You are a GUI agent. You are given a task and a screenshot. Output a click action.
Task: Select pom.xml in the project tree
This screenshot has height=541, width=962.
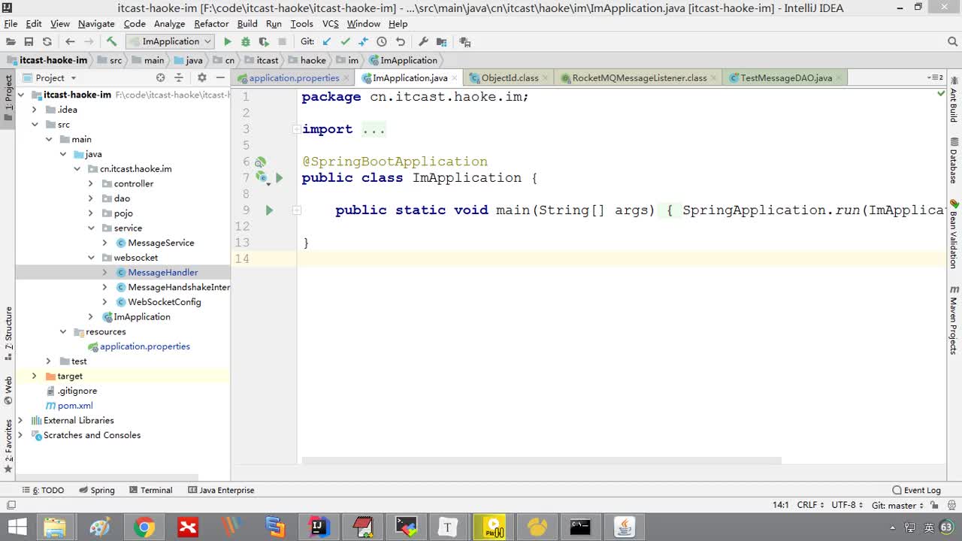(75, 406)
